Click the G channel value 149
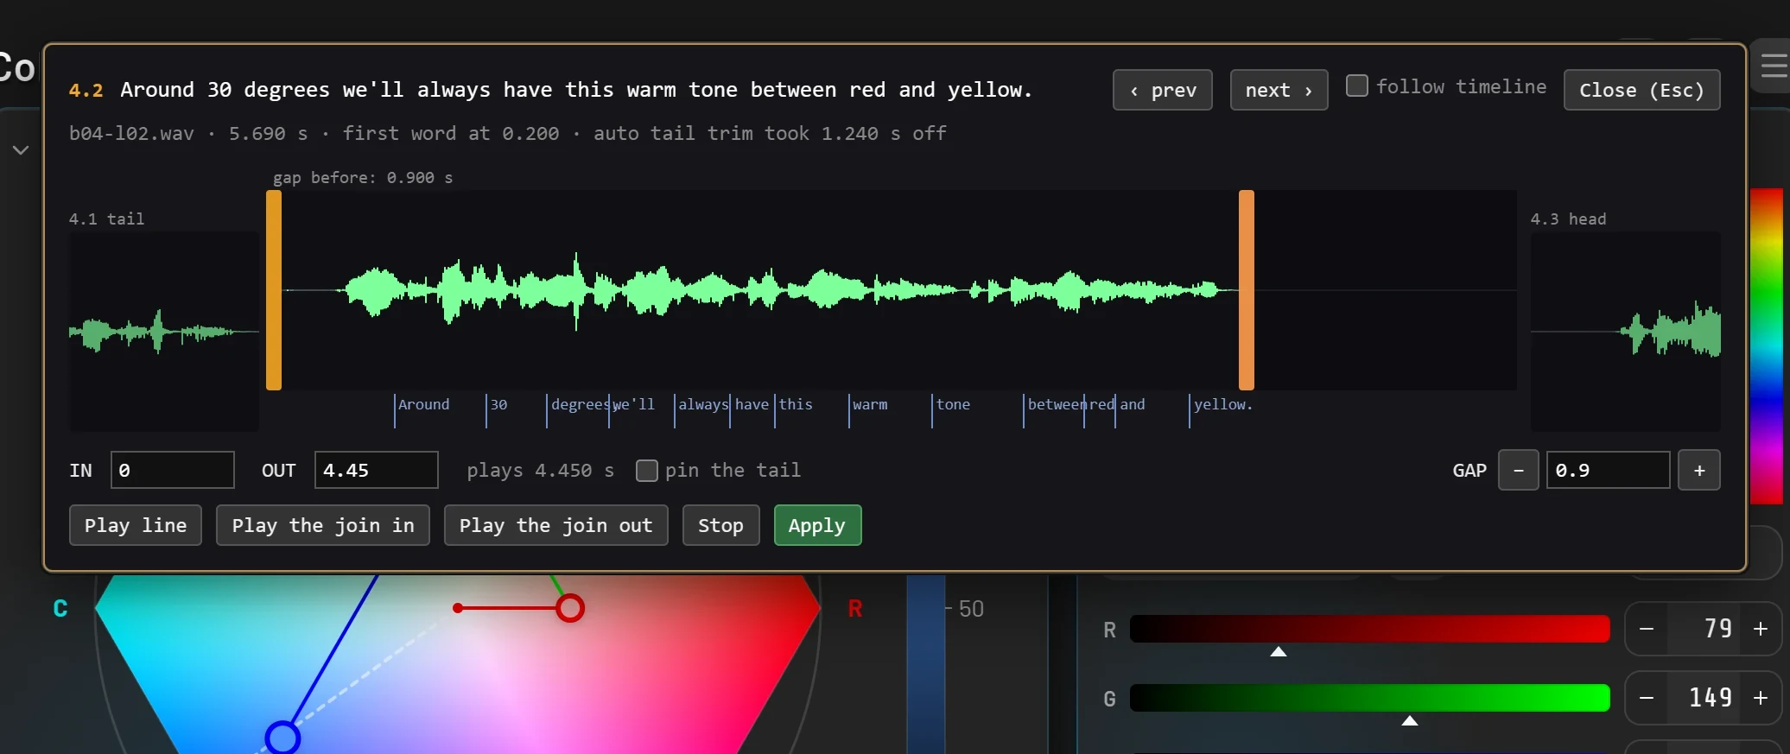The width and height of the screenshot is (1790, 754). tap(1711, 698)
